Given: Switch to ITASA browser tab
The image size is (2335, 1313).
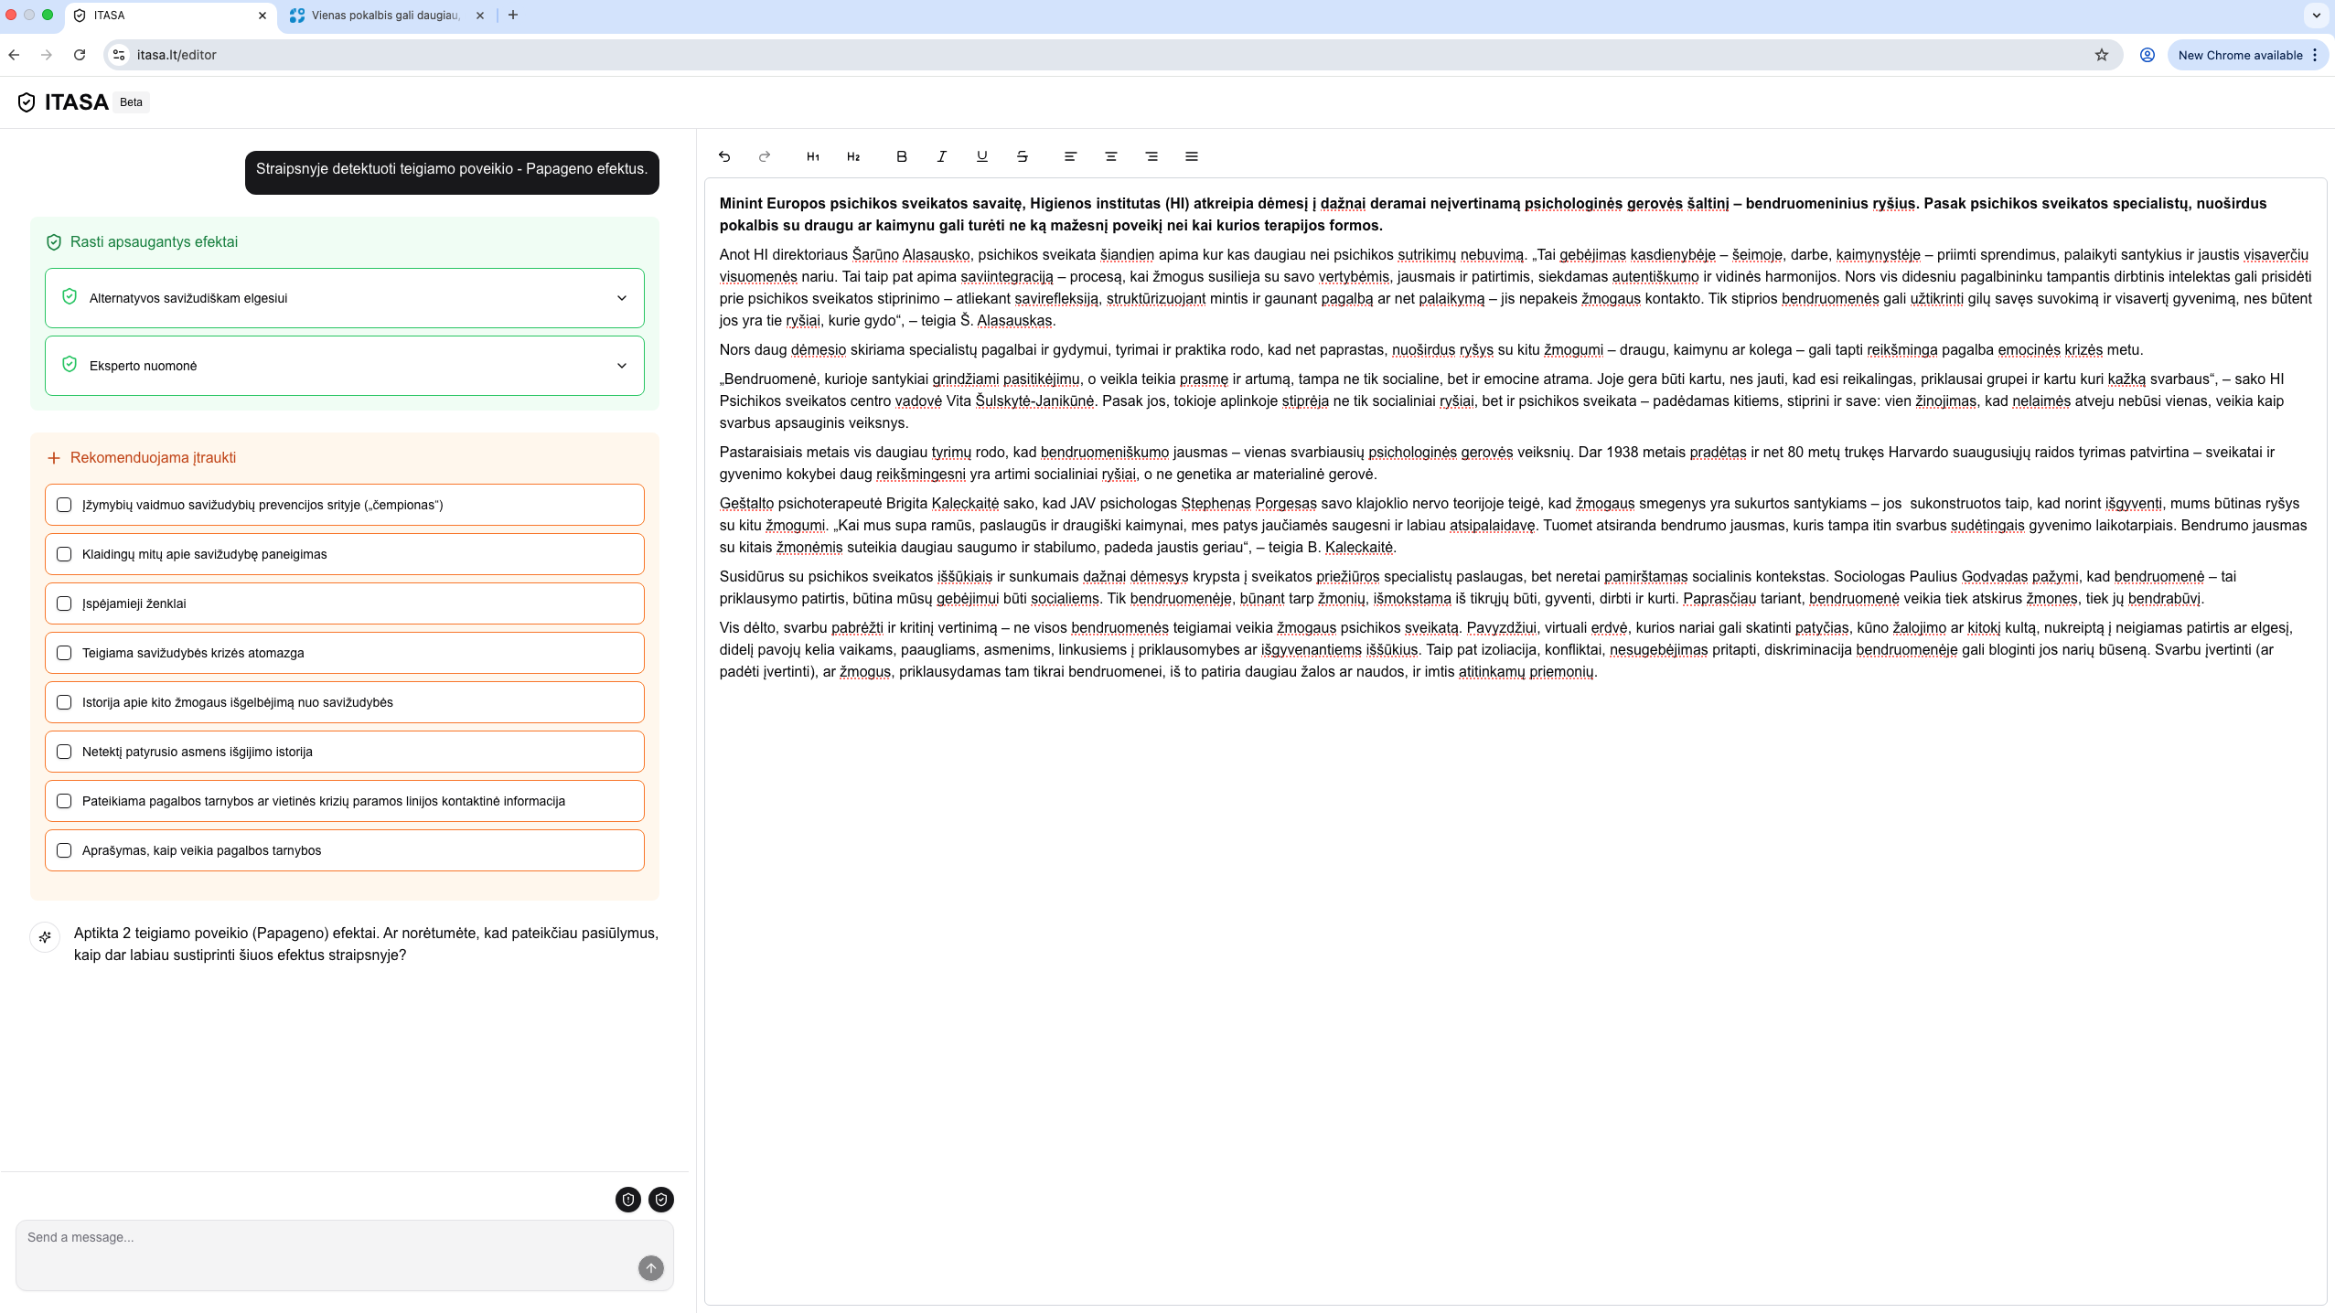Looking at the screenshot, I should coord(172,16).
